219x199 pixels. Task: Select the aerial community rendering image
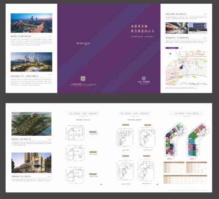point(31,124)
